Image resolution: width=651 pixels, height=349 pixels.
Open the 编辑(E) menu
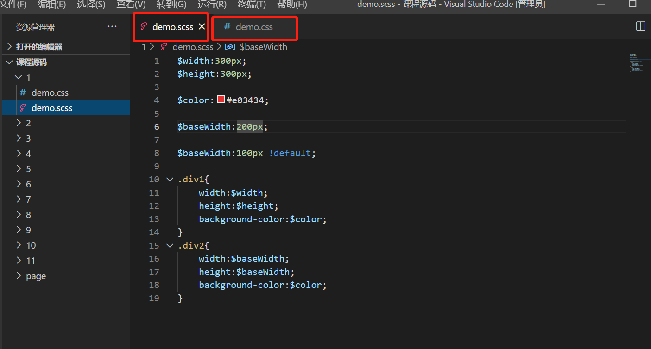coord(52,5)
